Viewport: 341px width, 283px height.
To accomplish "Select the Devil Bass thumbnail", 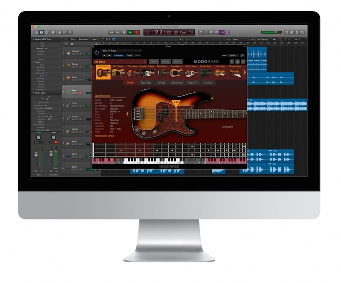I will (162, 73).
